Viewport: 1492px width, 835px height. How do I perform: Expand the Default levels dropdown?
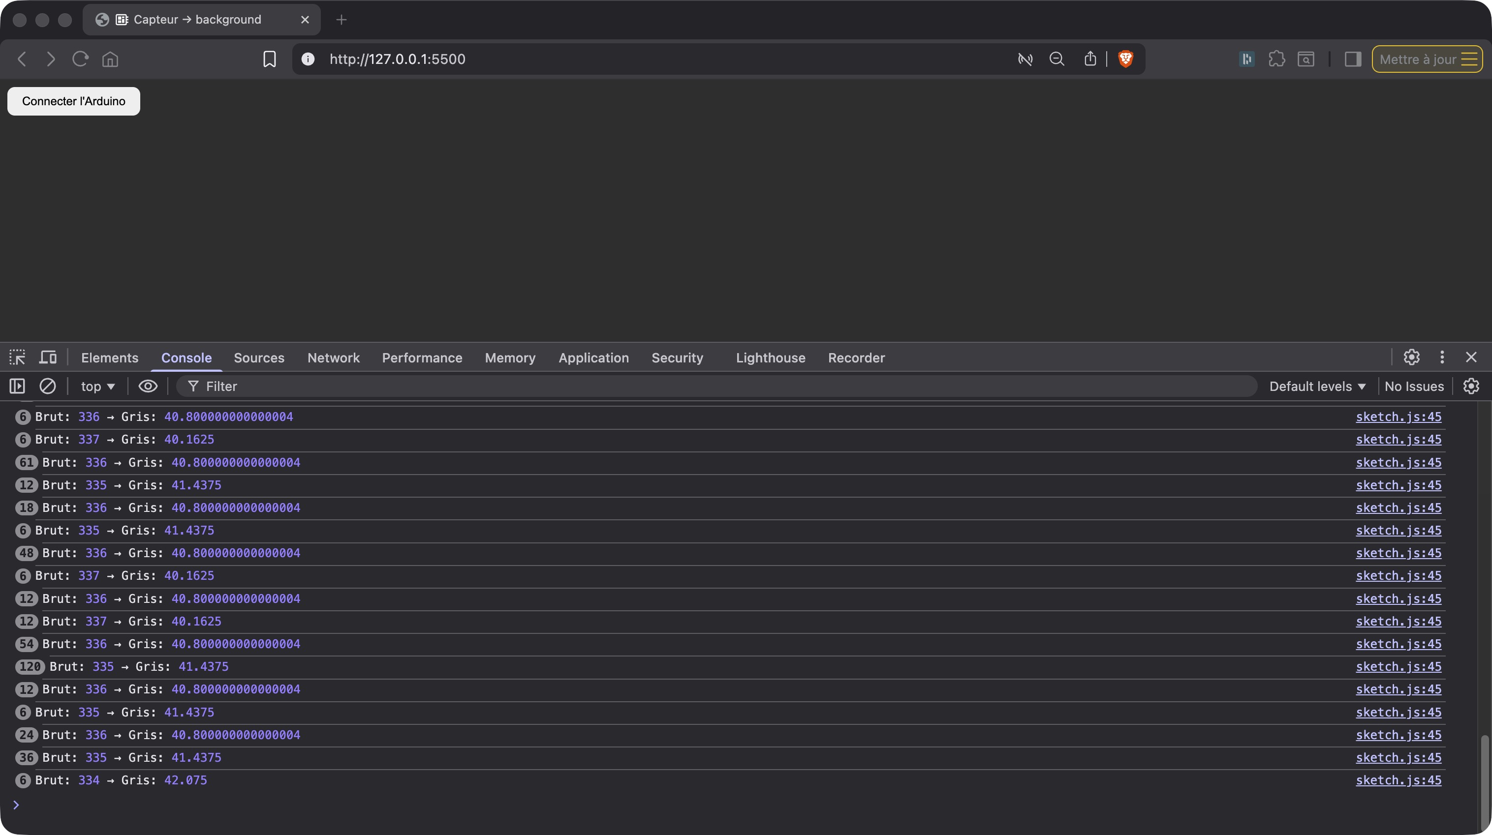point(1317,387)
